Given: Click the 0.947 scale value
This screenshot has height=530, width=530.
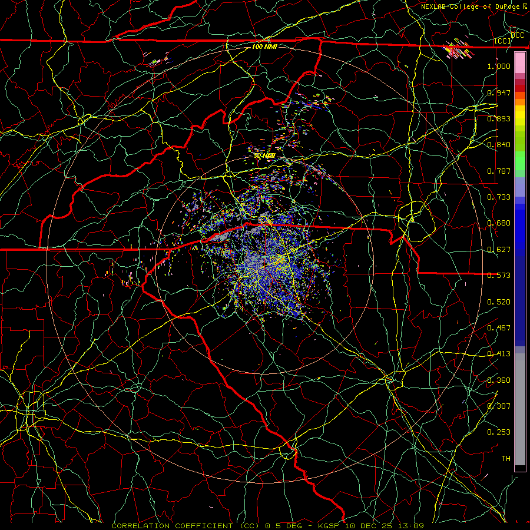Looking at the screenshot, I should pyautogui.click(x=499, y=92).
